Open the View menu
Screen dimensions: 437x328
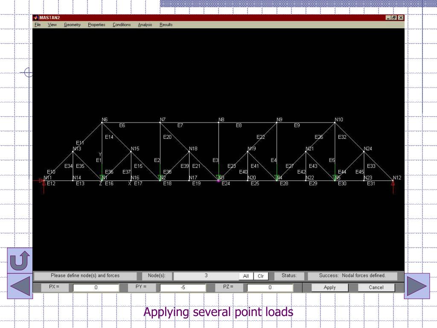tap(52, 24)
